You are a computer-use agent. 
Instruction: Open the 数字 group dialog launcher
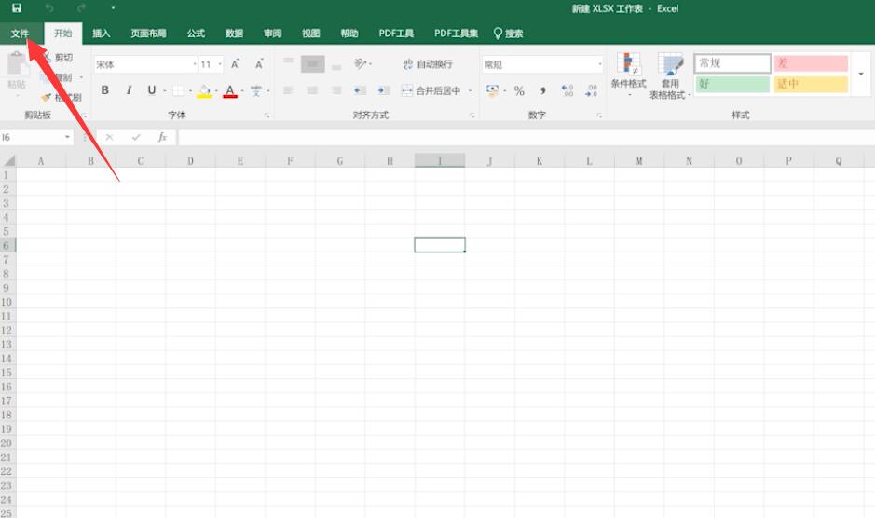tap(600, 116)
